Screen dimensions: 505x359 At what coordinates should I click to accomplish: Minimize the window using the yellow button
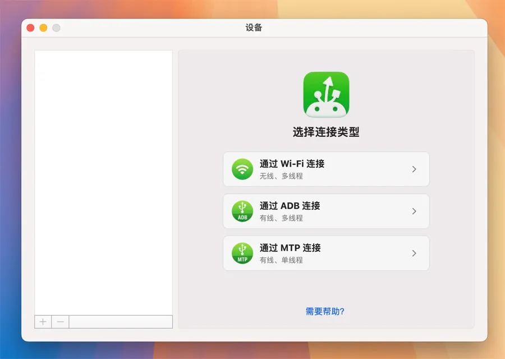coord(43,27)
